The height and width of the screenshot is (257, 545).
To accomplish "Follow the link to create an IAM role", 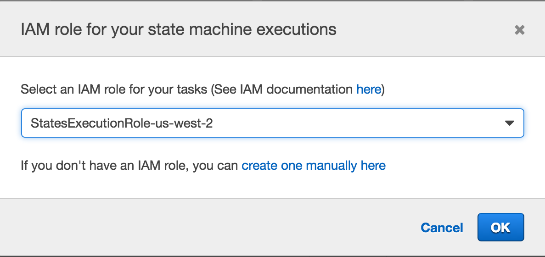I will click(x=314, y=165).
